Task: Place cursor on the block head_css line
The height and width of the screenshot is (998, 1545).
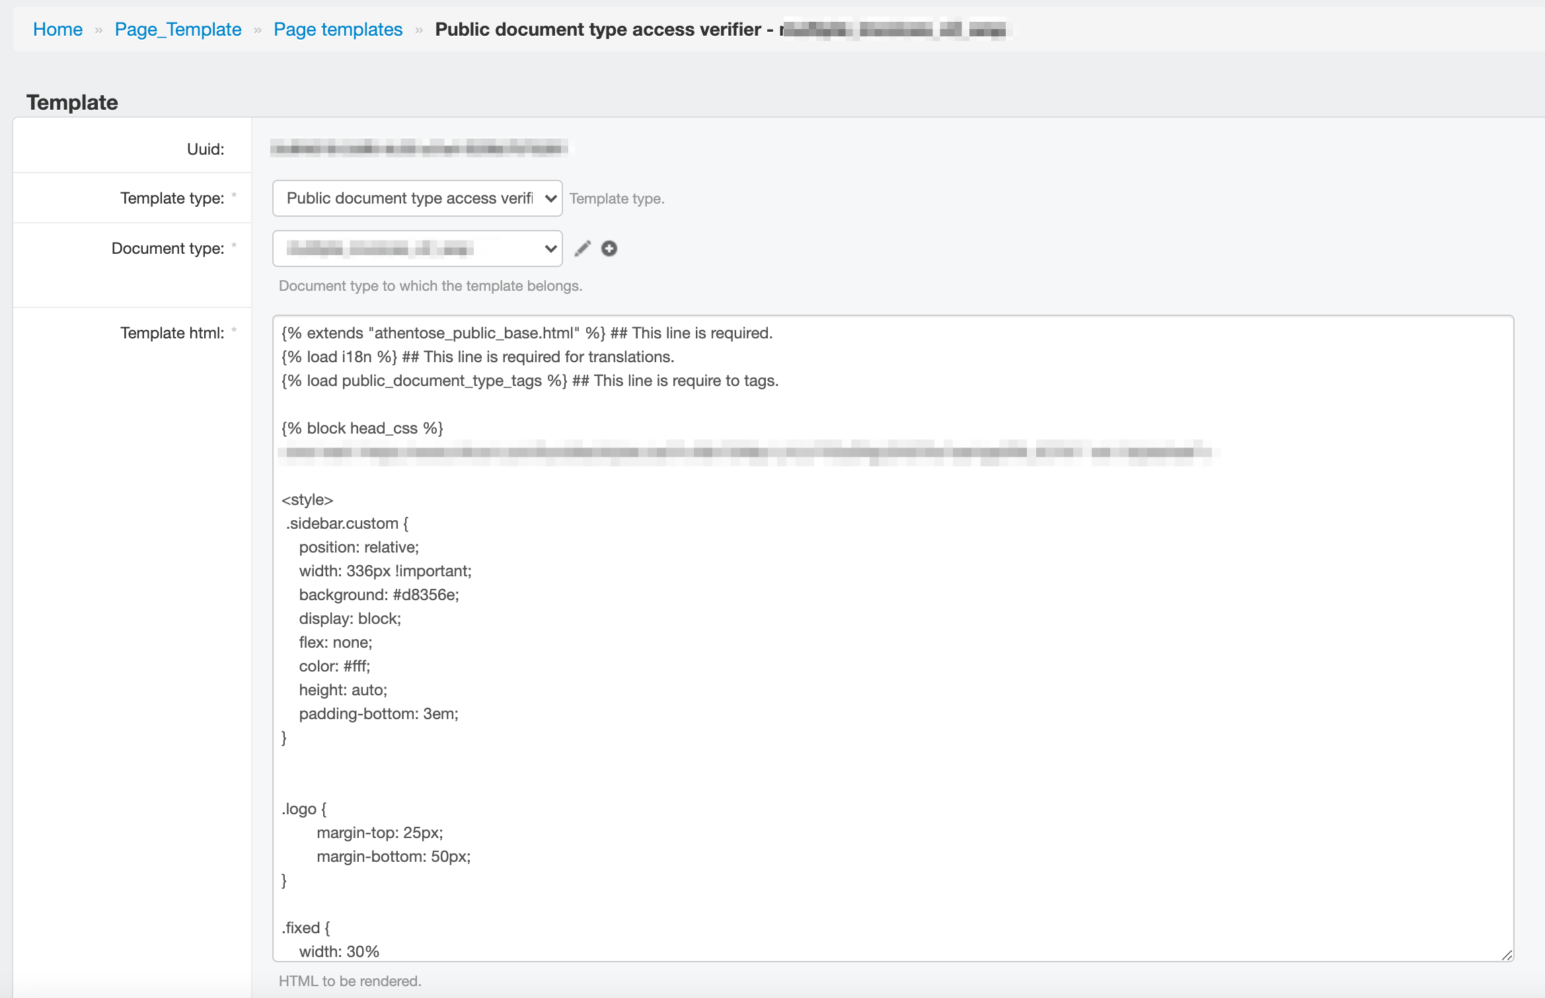Action: point(362,428)
